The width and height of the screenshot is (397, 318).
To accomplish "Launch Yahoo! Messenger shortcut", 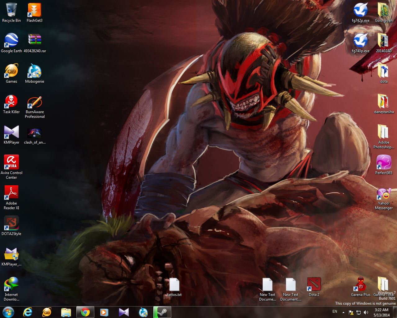I will click(x=384, y=199).
